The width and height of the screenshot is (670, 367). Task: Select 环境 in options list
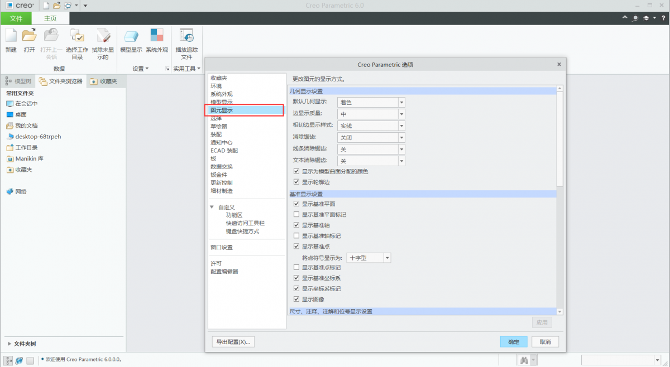click(216, 86)
